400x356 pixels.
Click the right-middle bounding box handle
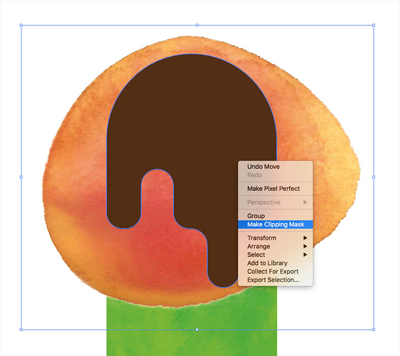pos(373,177)
